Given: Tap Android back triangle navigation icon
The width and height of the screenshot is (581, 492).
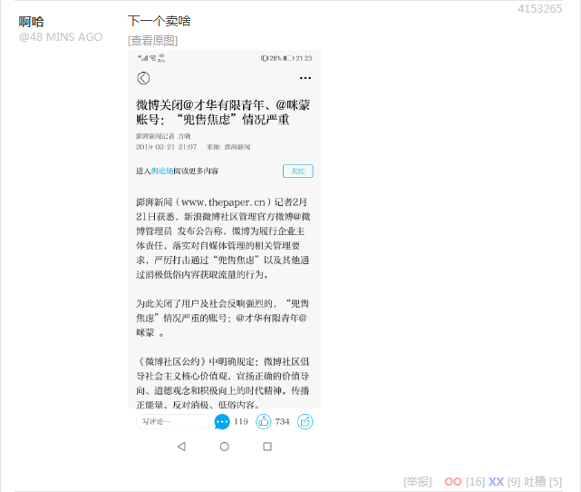Looking at the screenshot, I should (181, 447).
